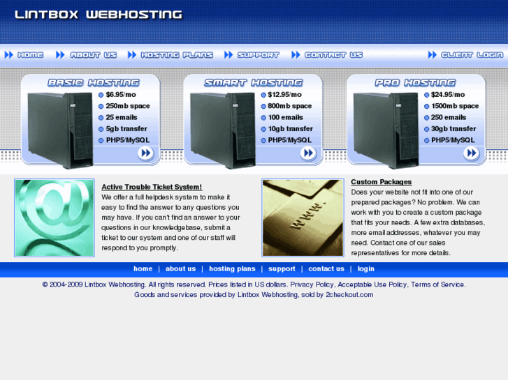
Task: Click the '250mb space' text
Action: 128,106
